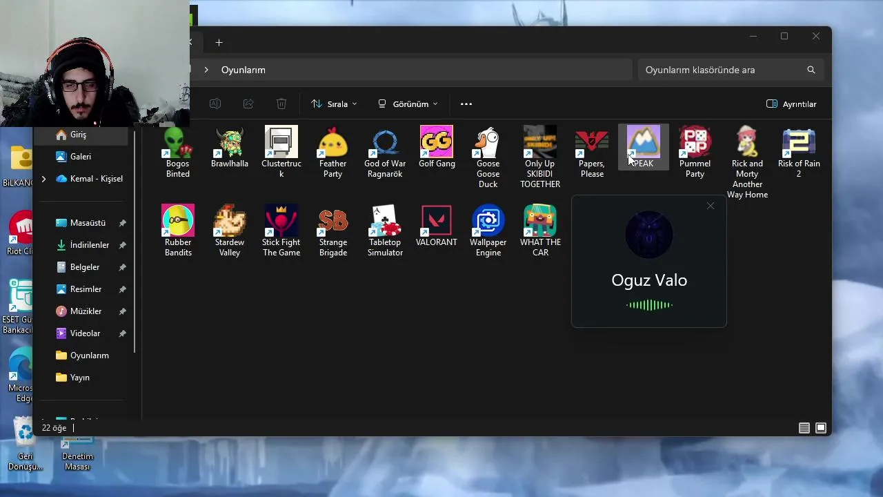Open the Sırala sort dropdown
Viewport: 883px width, 497px height.
pyautogui.click(x=334, y=104)
